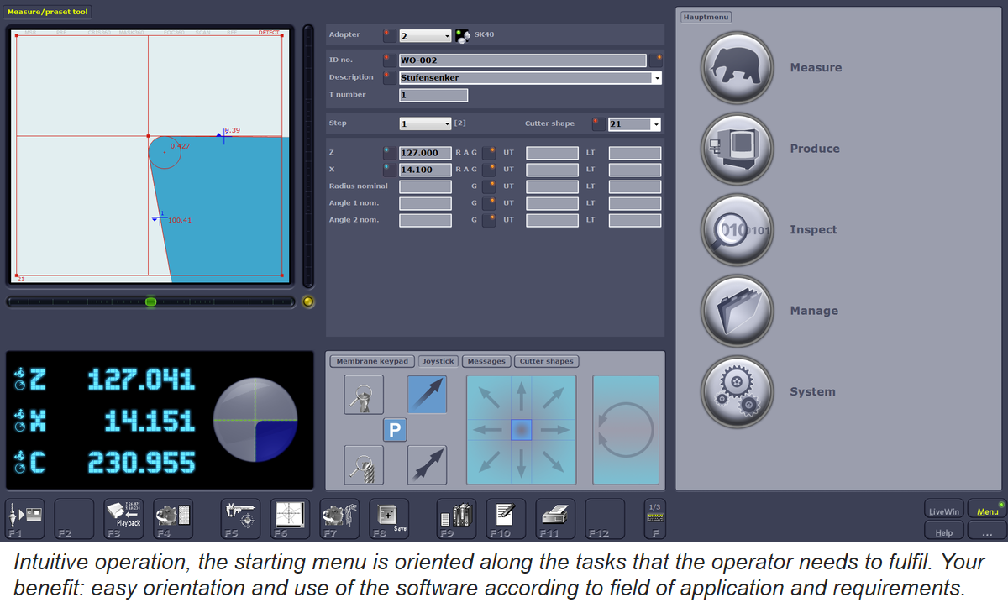Switch to the Cutter shapes tab
The image size is (1008, 613).
coord(546,361)
